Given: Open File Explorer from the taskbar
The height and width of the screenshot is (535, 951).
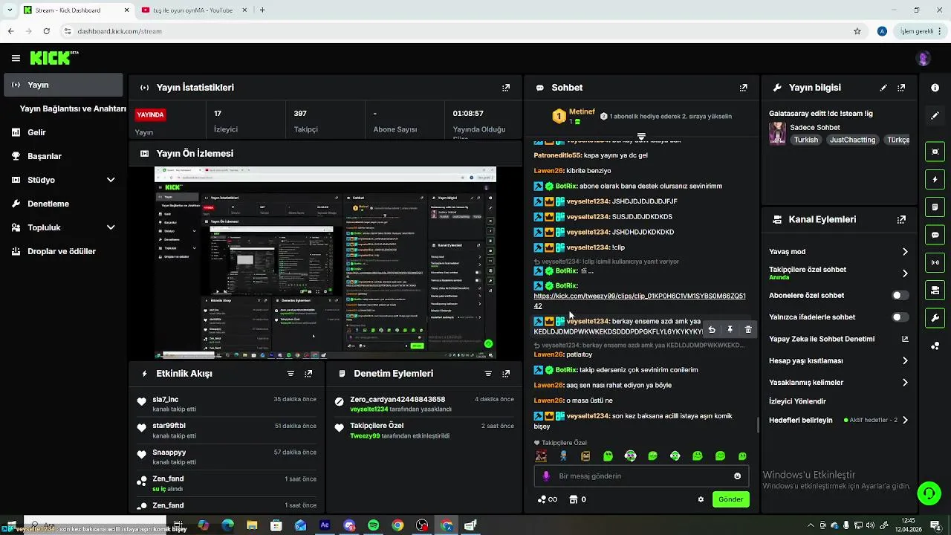Looking at the screenshot, I should (x=252, y=525).
